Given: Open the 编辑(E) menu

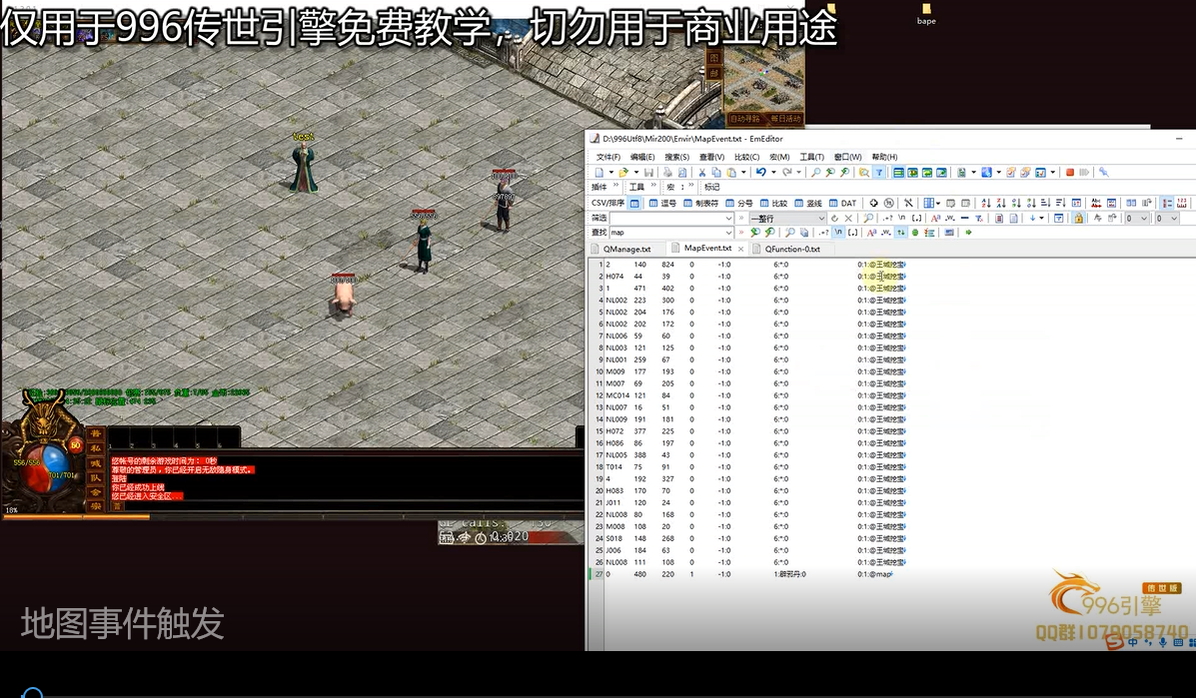Looking at the screenshot, I should point(642,157).
